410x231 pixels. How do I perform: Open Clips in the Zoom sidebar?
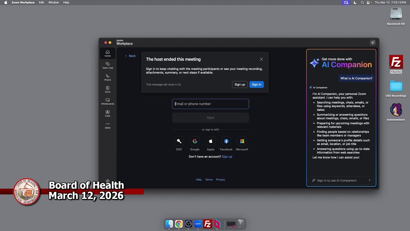(x=108, y=113)
